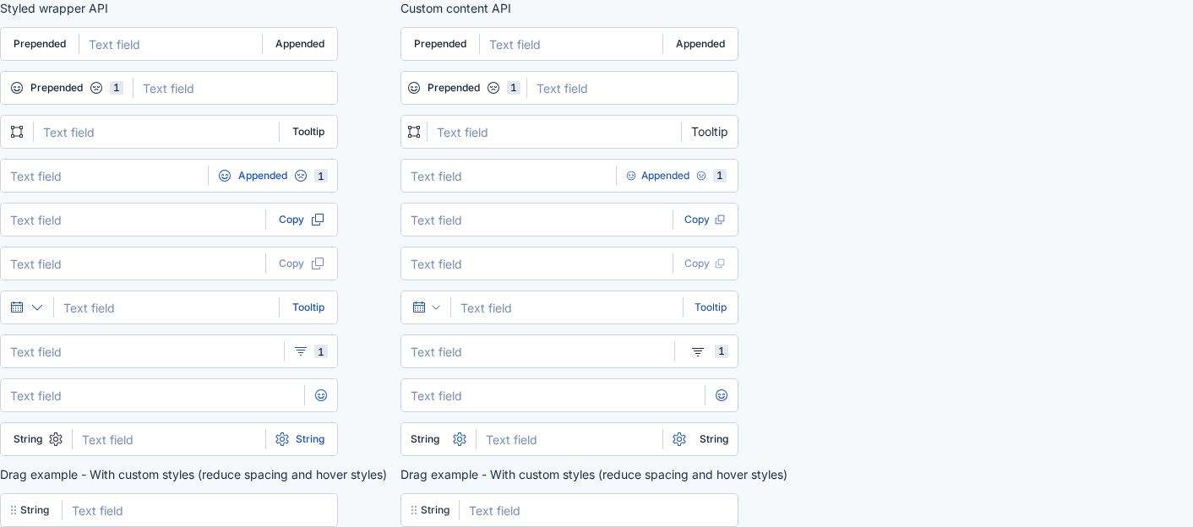
Task: Expand the calendar chevron in Custom content column
Action: [436, 307]
